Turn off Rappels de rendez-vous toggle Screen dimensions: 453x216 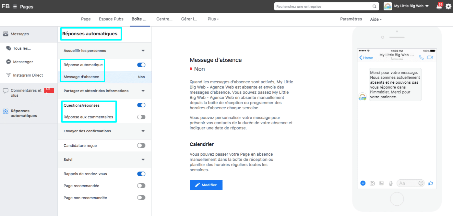pos(141,174)
